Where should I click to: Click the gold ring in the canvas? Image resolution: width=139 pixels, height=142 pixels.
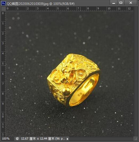[x=73, y=80]
